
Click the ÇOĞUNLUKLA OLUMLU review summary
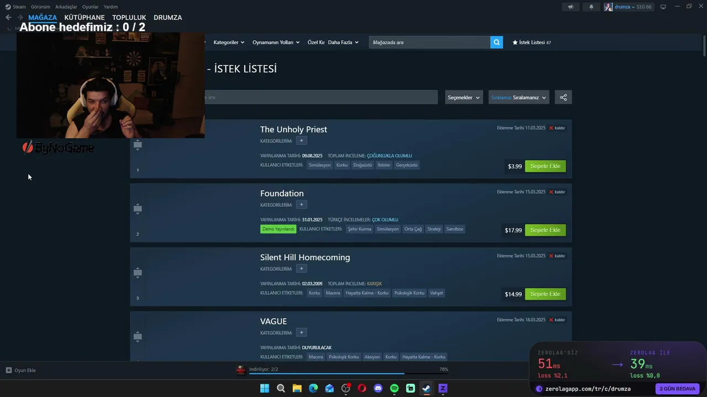[x=389, y=156]
